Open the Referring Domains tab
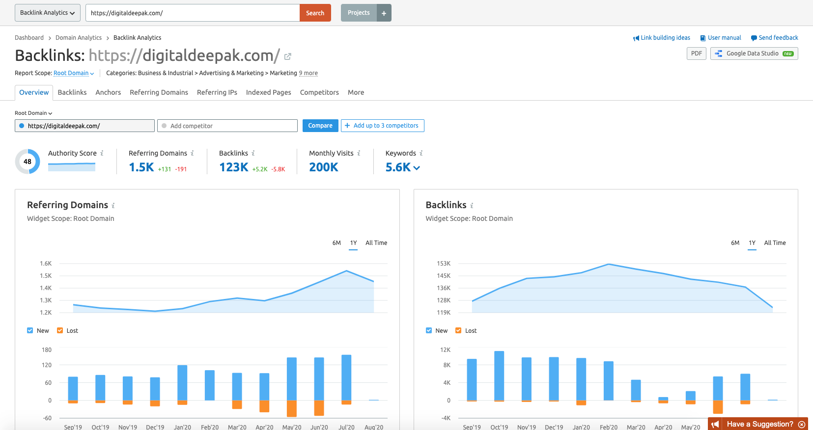This screenshot has width=813, height=430. tap(159, 92)
